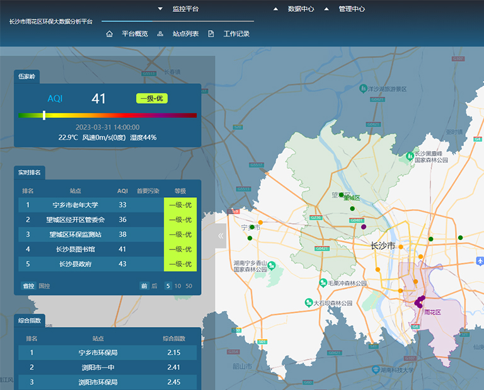Expand the 数据中心 arrow

275,9
